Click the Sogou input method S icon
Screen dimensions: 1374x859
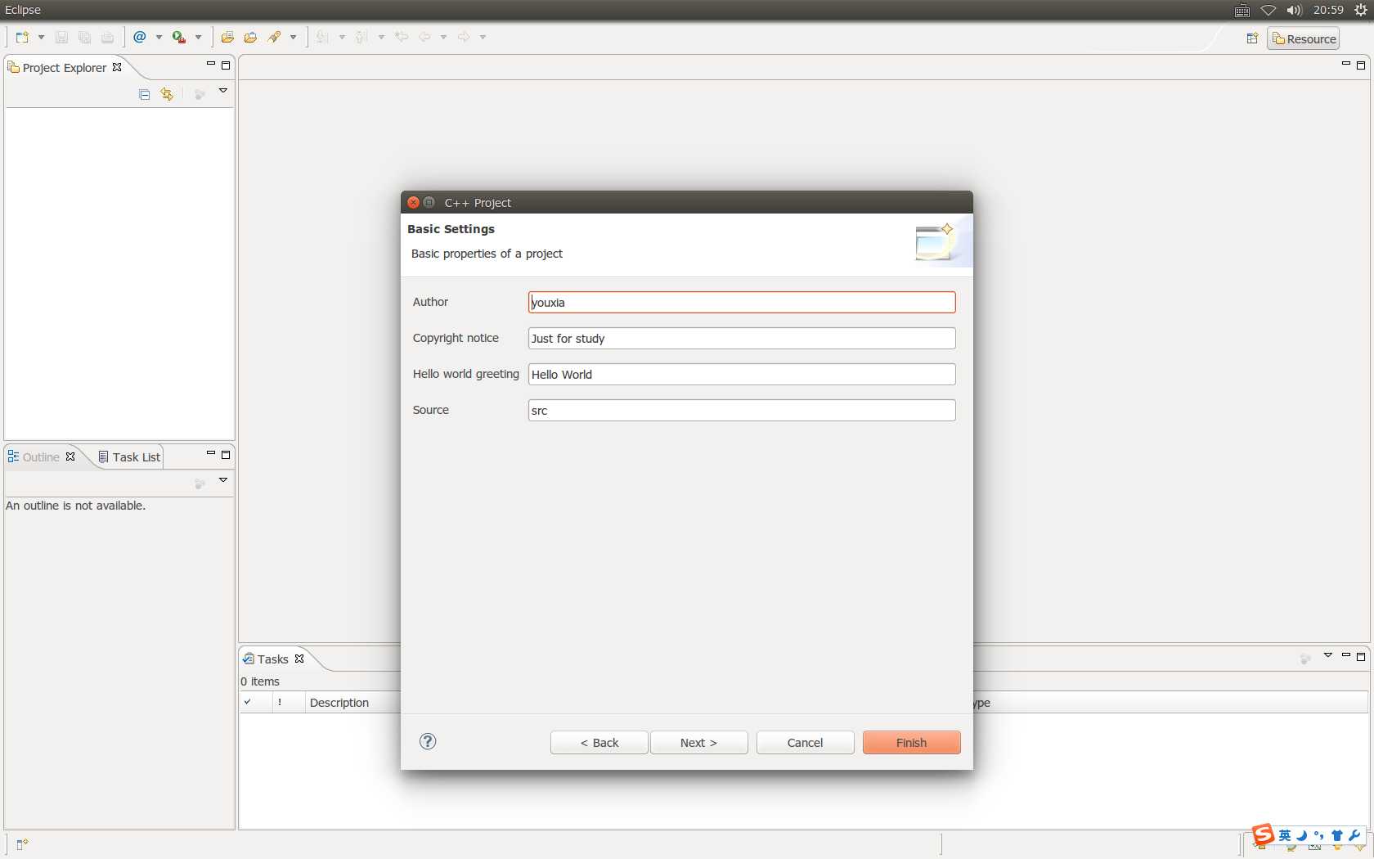point(1264,834)
